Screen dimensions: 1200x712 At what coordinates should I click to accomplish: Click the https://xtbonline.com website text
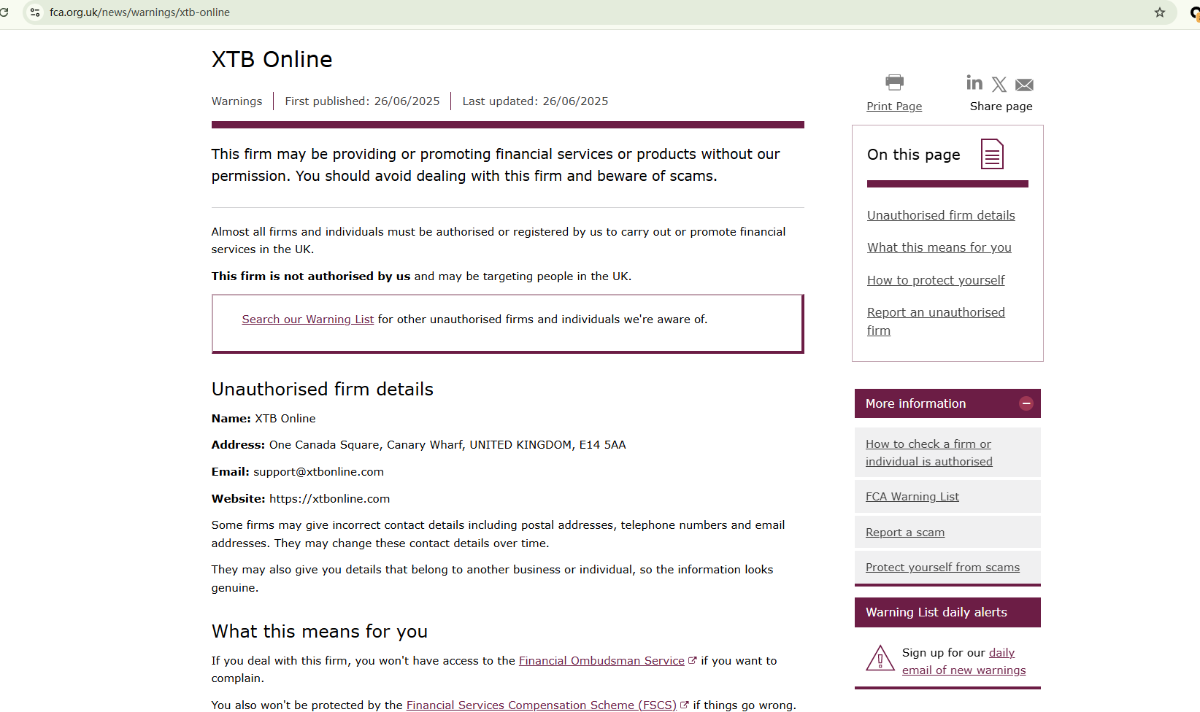[329, 499]
